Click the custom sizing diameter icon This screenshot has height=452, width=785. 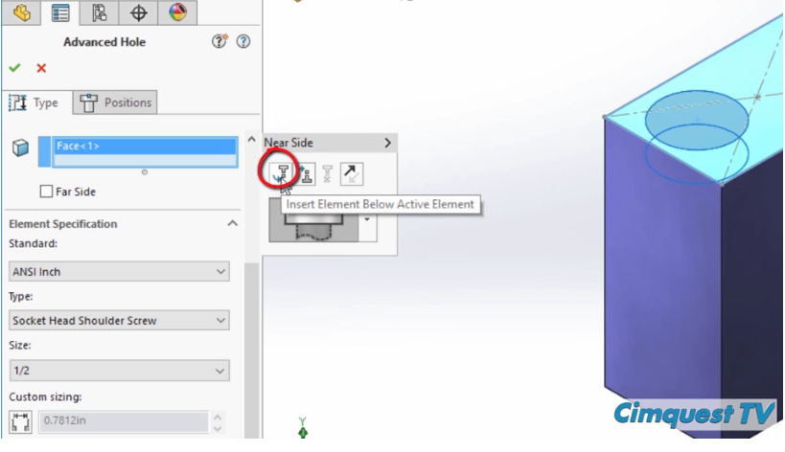pyautogui.click(x=20, y=421)
